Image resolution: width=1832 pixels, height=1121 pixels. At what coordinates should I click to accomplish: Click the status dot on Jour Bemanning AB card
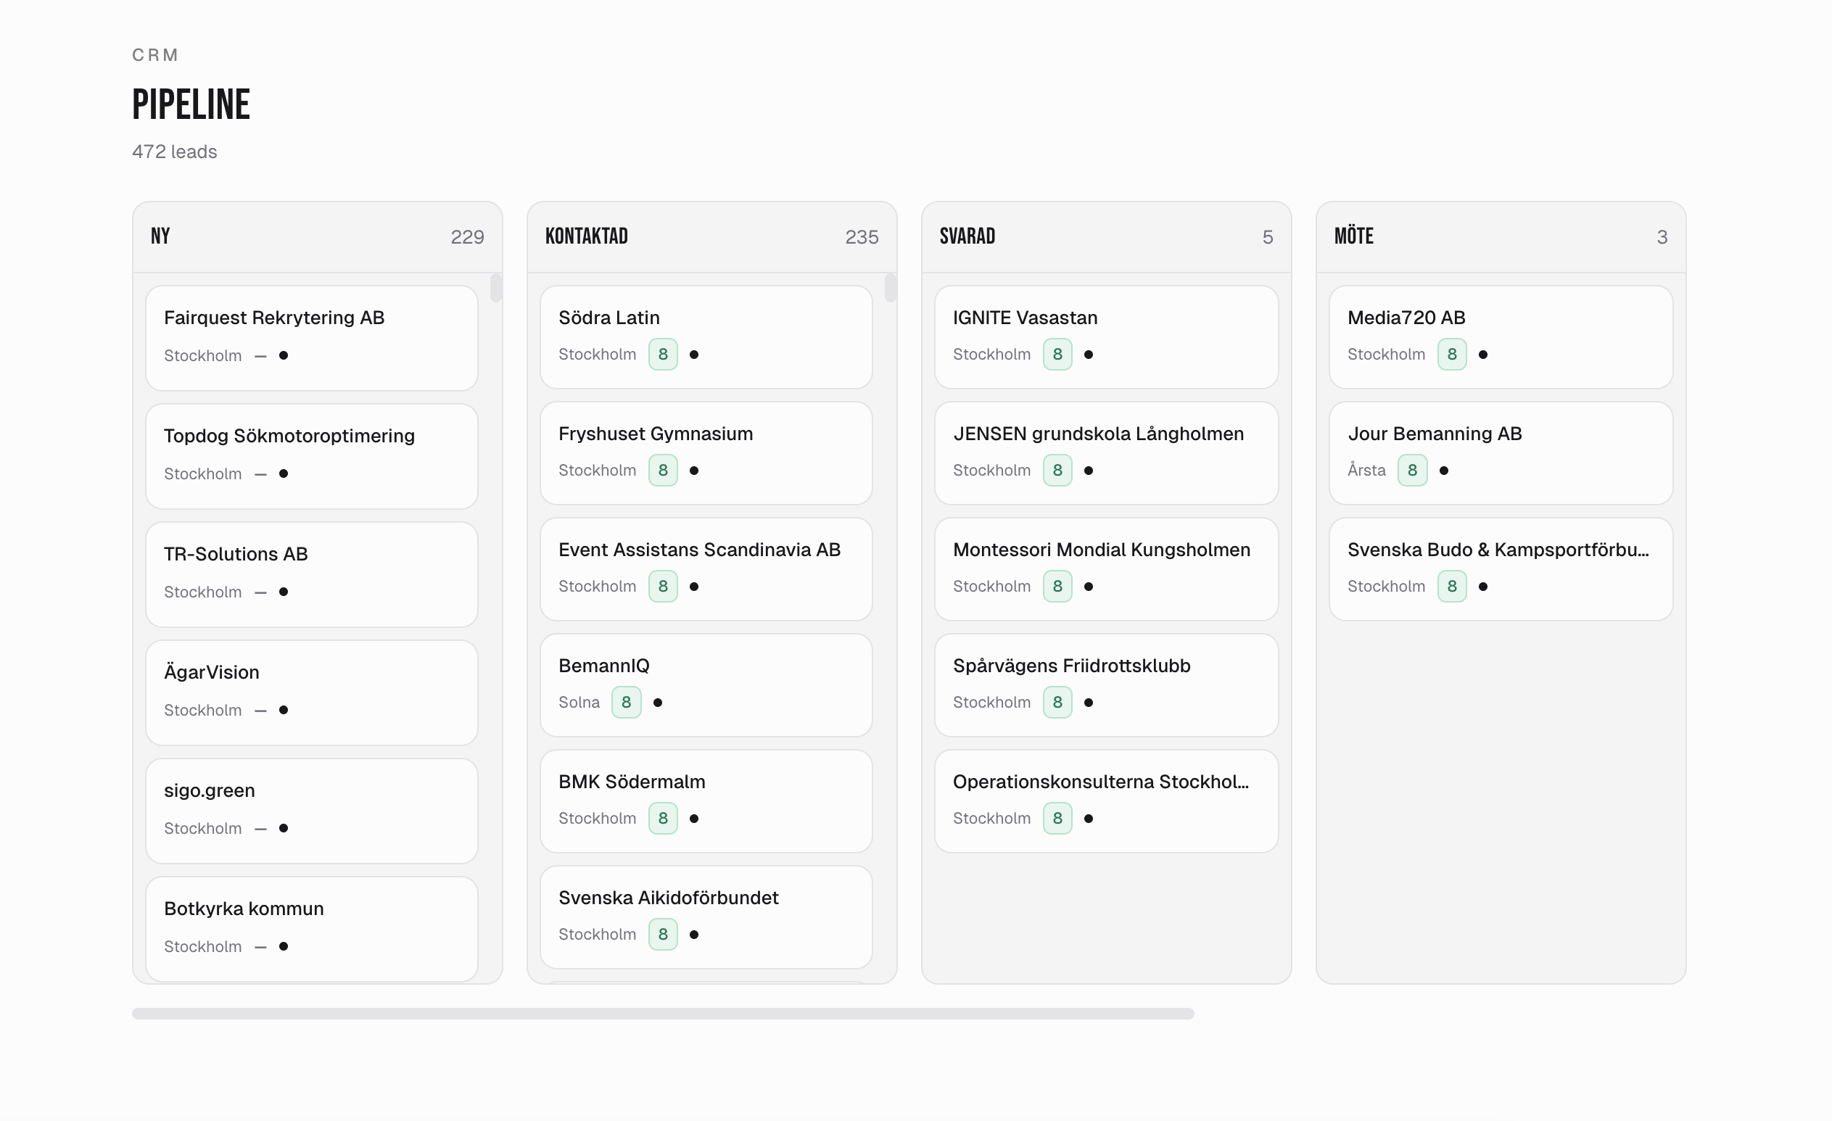click(x=1444, y=471)
